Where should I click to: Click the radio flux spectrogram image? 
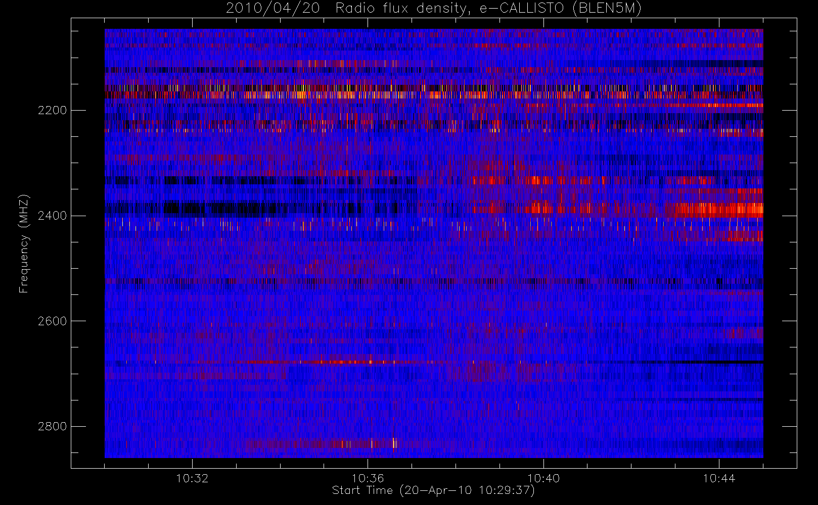[x=434, y=243]
